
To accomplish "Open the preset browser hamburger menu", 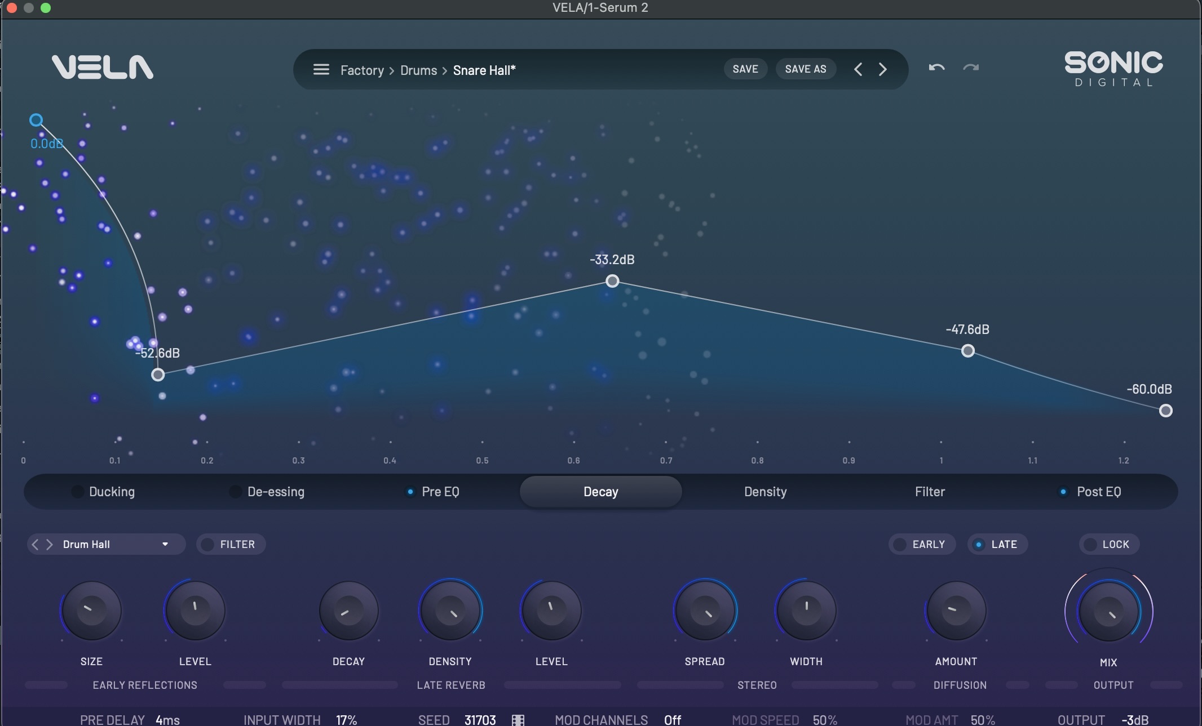I will pos(321,69).
